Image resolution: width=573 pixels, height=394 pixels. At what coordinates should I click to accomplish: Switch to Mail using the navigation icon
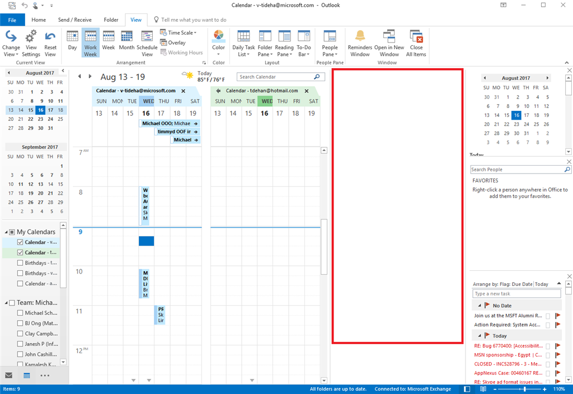point(8,375)
